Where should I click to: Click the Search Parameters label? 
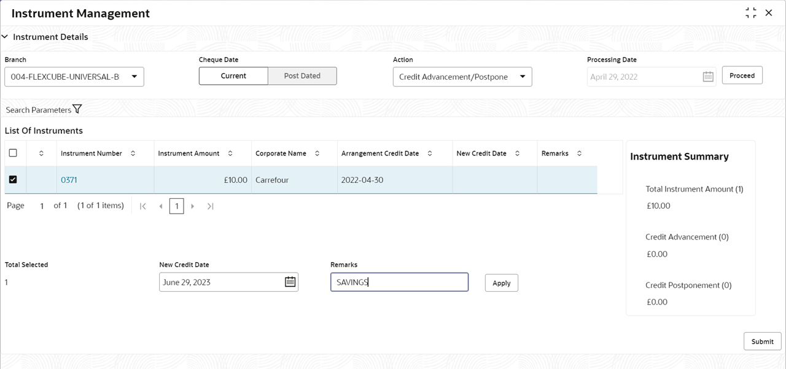[x=39, y=110]
